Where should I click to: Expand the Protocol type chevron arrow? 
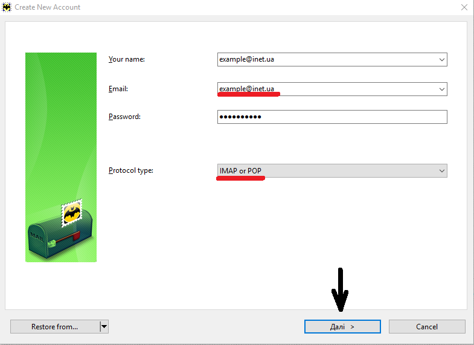(441, 171)
